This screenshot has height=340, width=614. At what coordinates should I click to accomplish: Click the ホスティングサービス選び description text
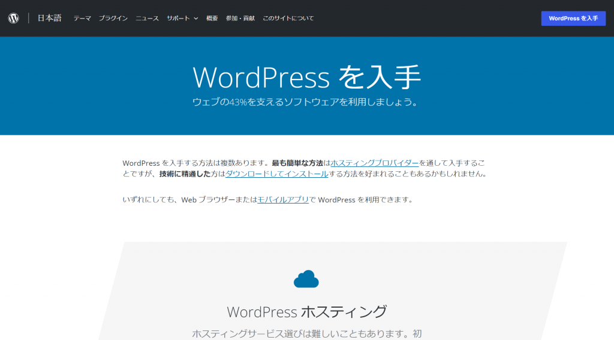coord(306,334)
